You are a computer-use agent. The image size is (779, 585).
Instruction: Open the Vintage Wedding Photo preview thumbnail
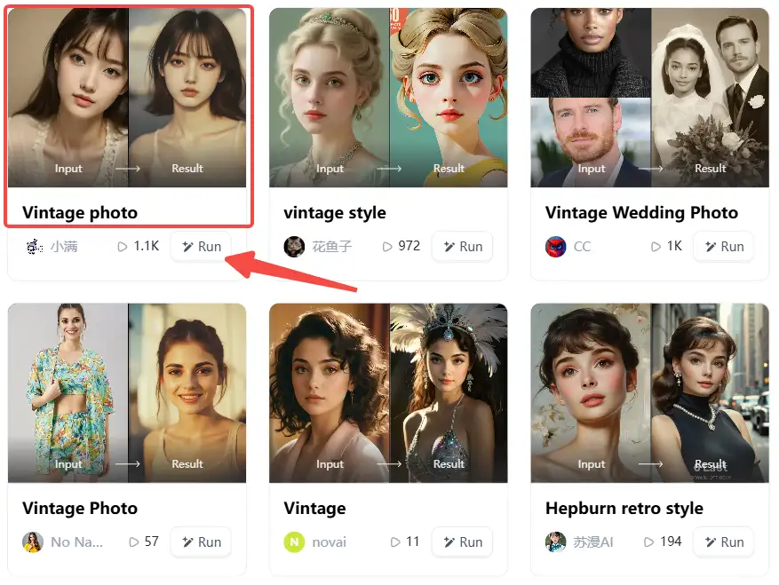[x=649, y=98]
